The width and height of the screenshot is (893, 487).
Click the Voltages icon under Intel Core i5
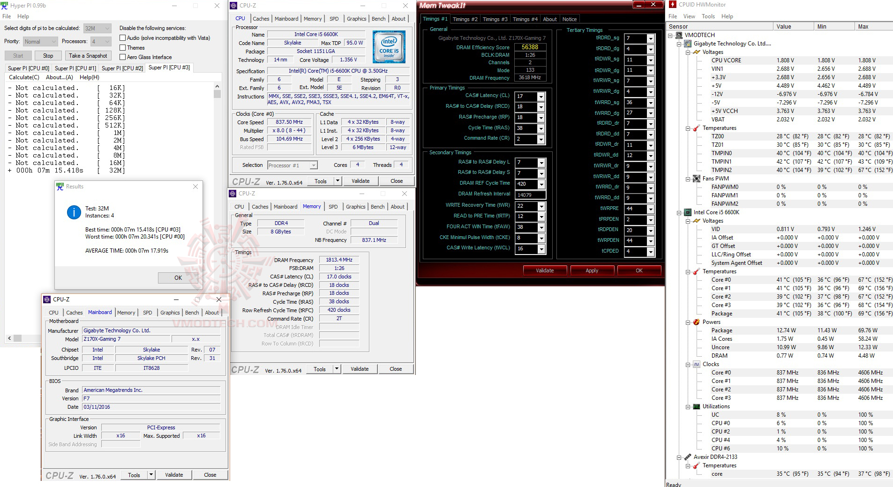pyautogui.click(x=697, y=221)
